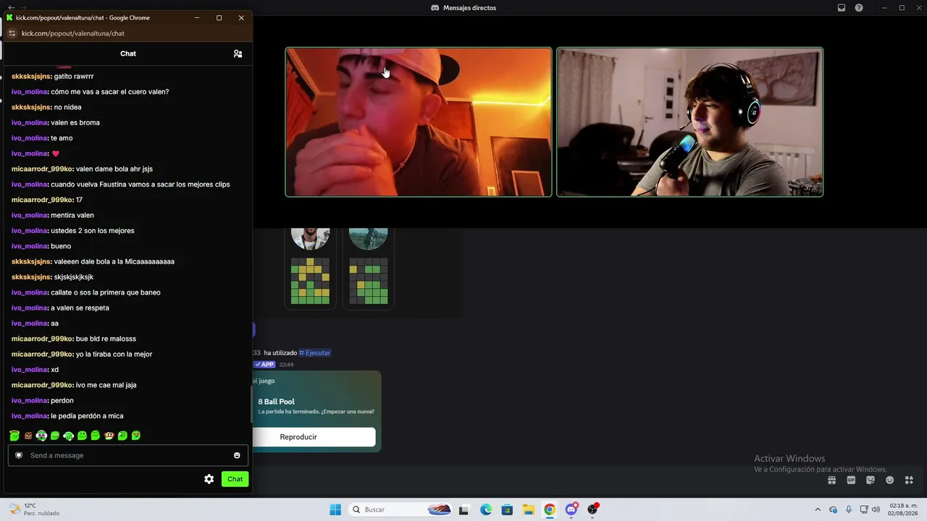Open Chrome from the taskbar
Viewport: 927px width, 521px height.
click(550, 509)
